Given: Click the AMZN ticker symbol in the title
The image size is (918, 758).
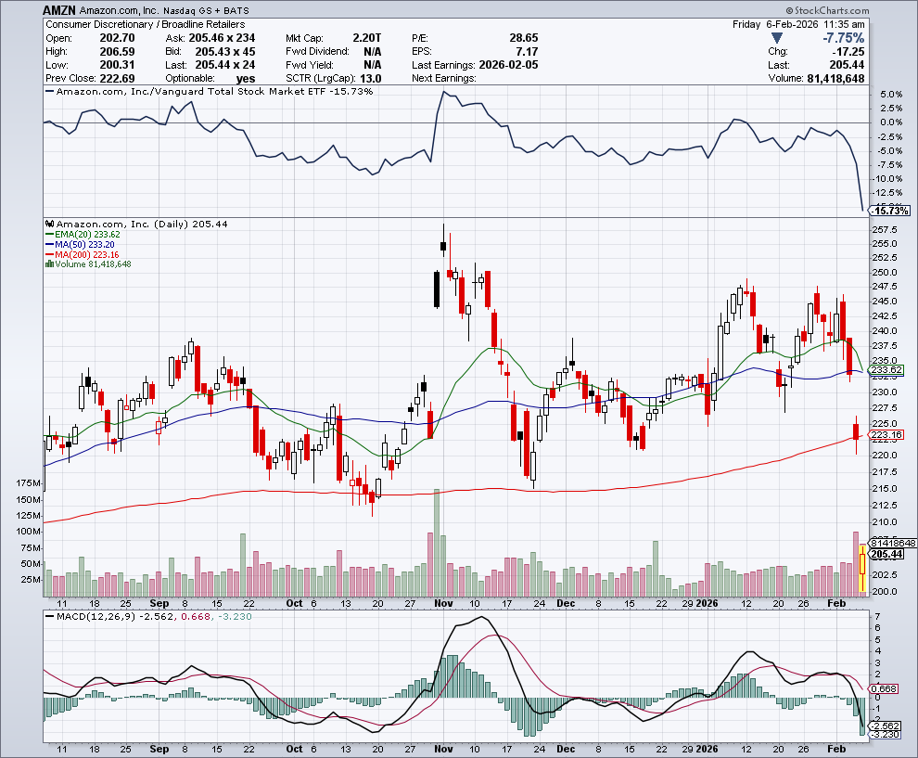Looking at the screenshot, I should click(x=59, y=10).
